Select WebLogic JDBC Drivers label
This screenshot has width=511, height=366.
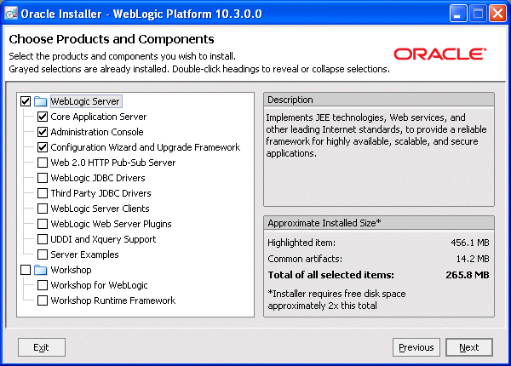[x=98, y=178]
